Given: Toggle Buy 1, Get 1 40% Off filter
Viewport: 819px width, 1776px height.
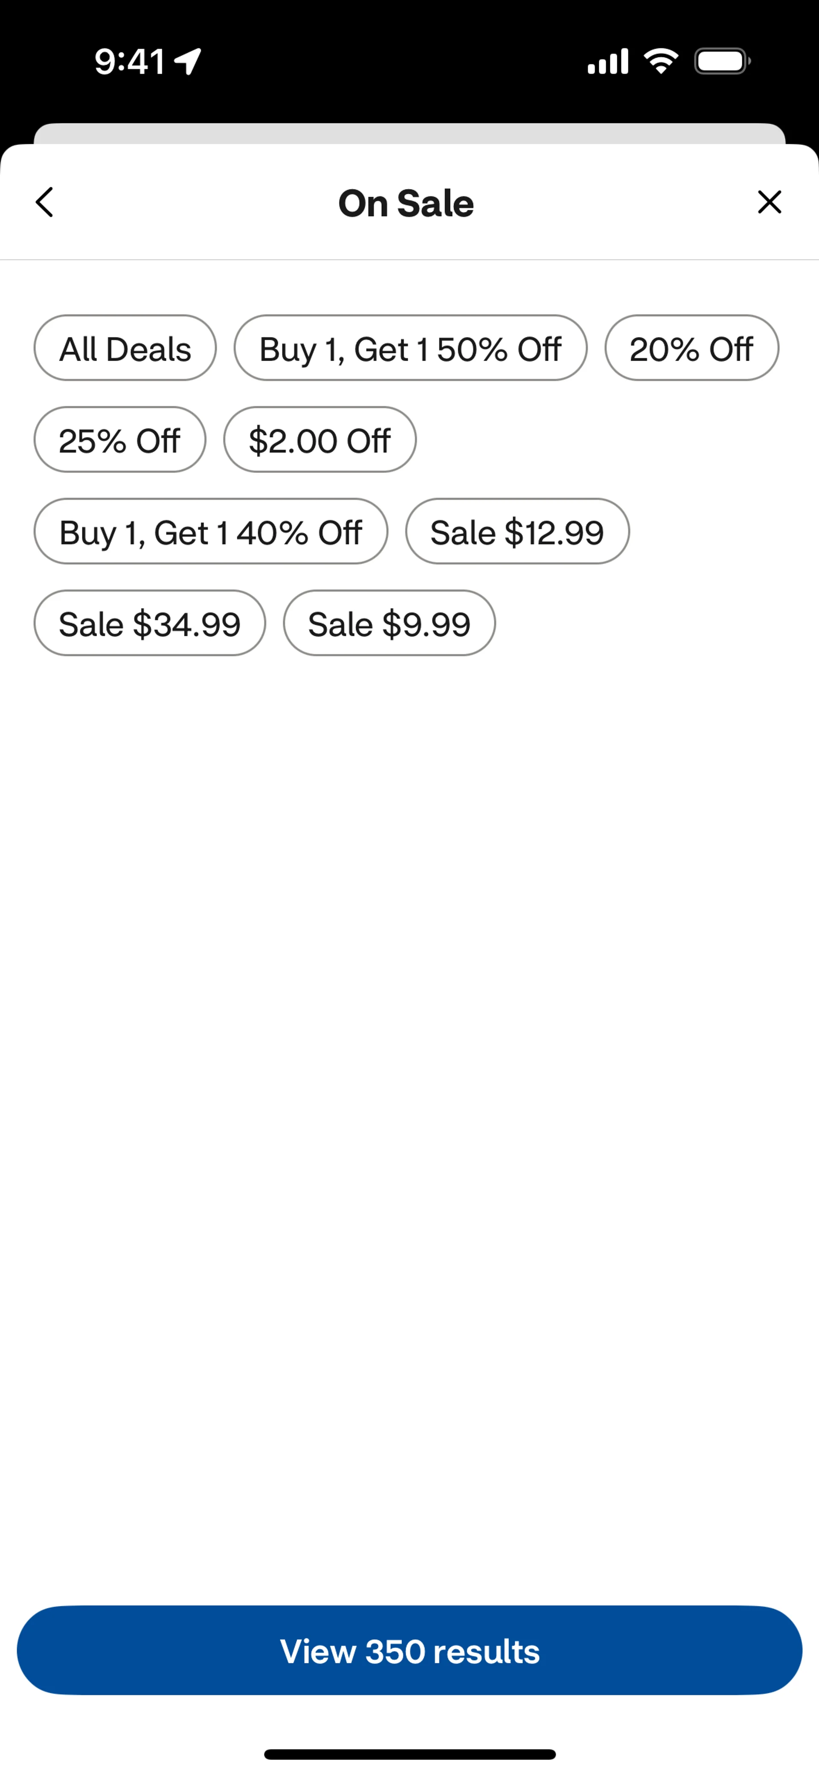Looking at the screenshot, I should pyautogui.click(x=210, y=532).
